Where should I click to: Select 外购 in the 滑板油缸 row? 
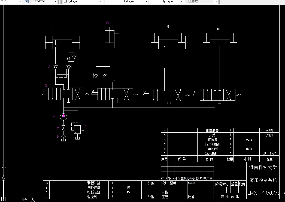pos(151,183)
